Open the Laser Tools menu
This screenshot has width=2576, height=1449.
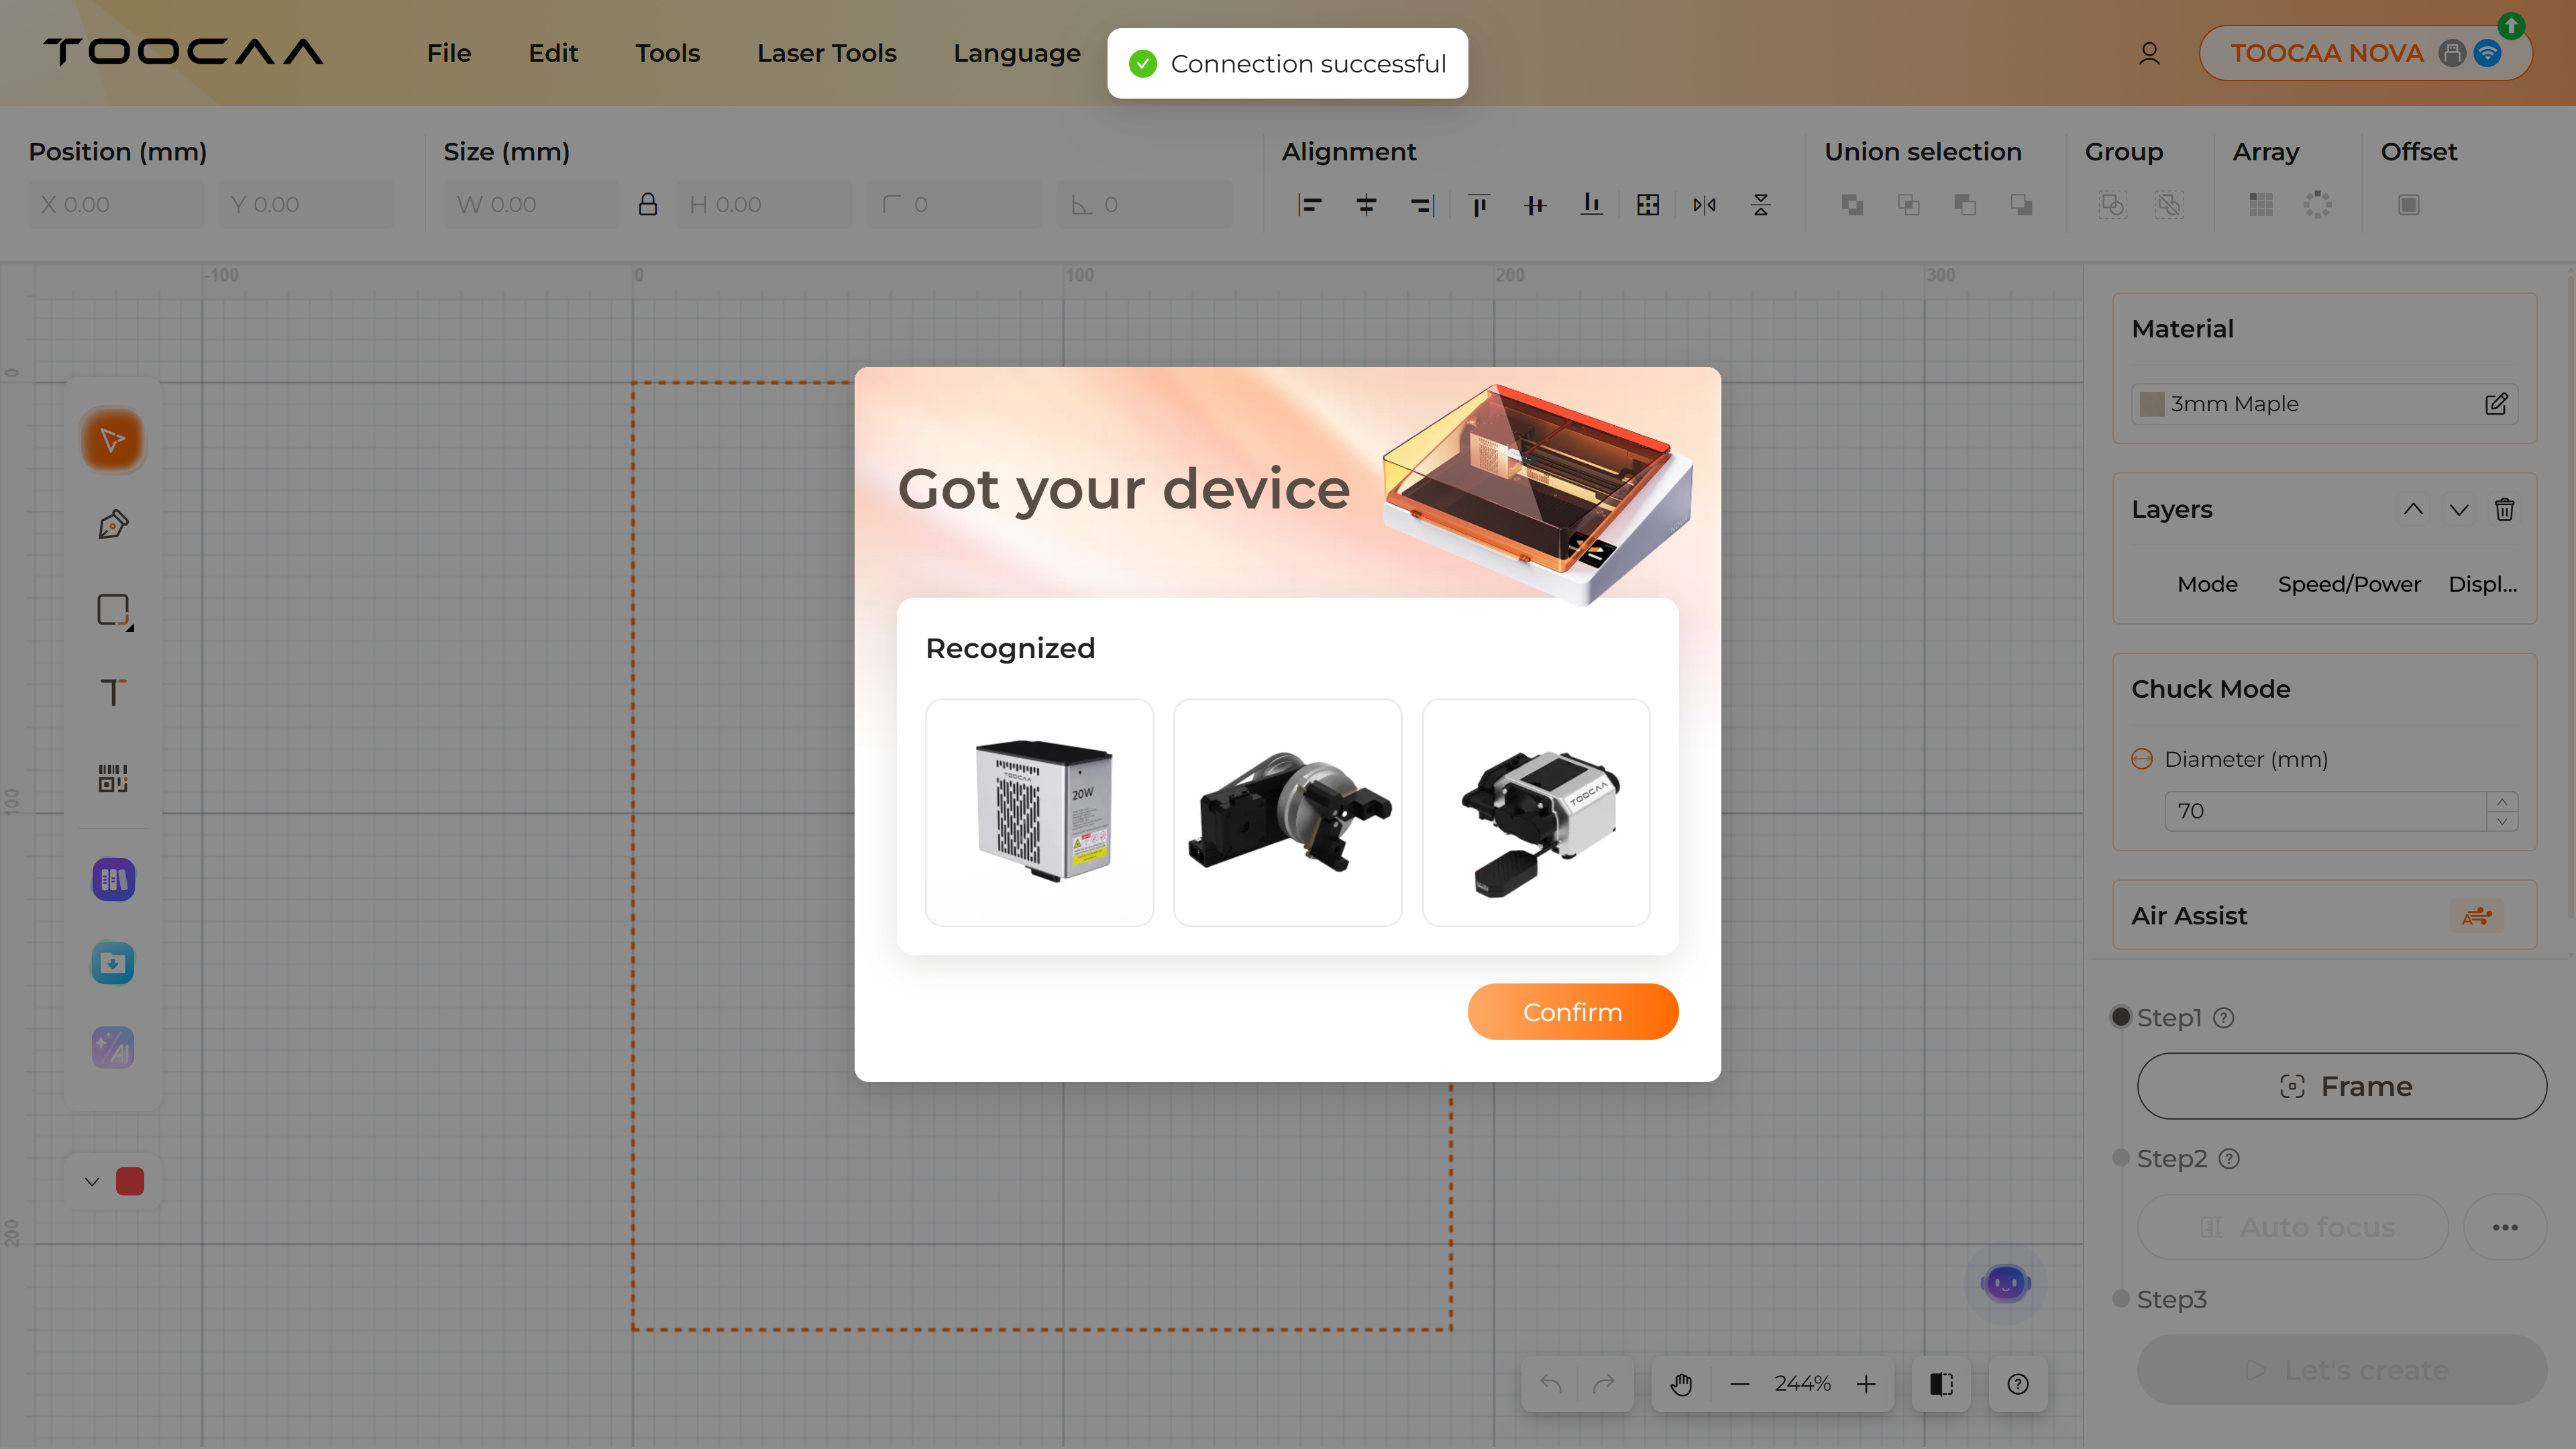826,53
